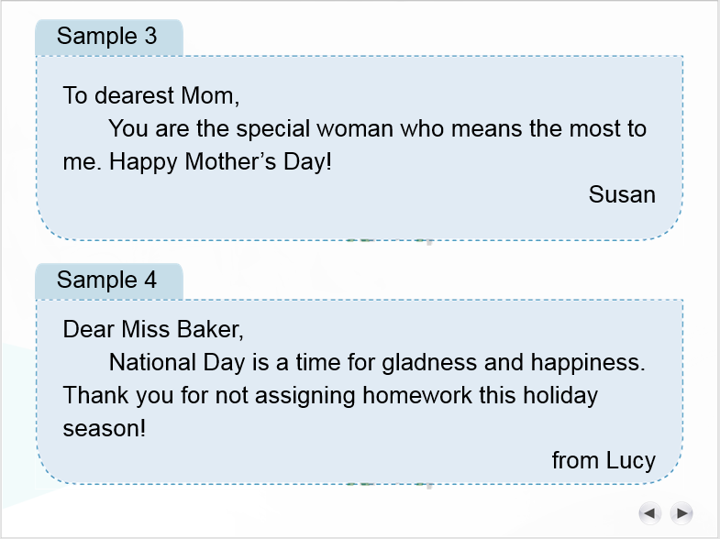Click the signature "Susan"

click(x=622, y=194)
